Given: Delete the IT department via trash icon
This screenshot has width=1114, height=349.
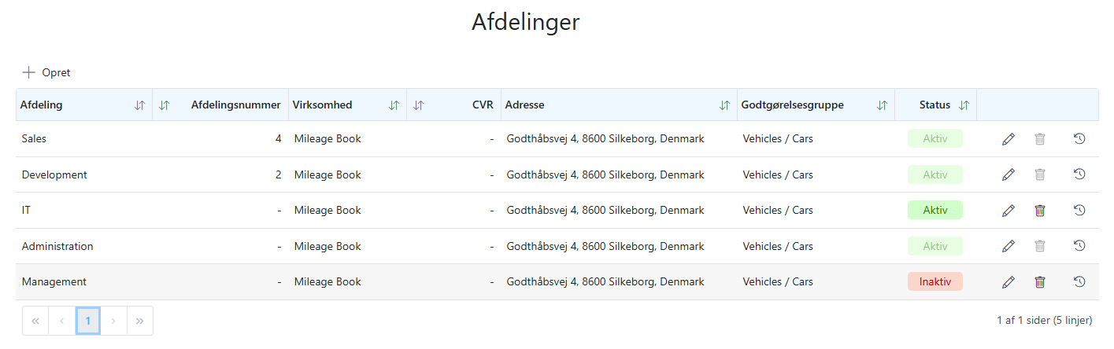Looking at the screenshot, I should tap(1040, 211).
